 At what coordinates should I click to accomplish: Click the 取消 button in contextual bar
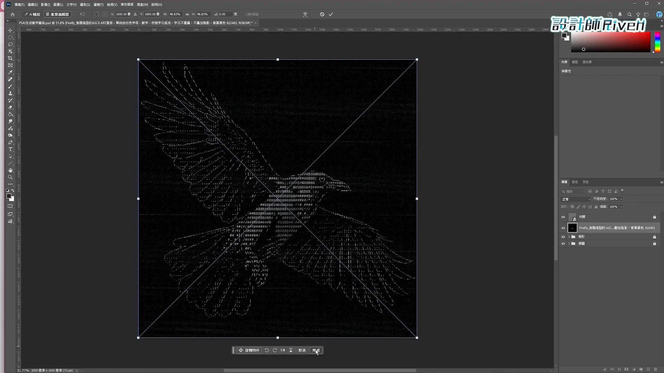302,350
